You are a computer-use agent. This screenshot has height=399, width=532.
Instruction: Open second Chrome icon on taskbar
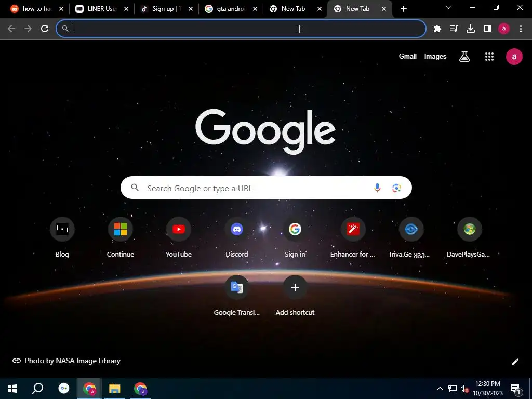[x=140, y=389]
